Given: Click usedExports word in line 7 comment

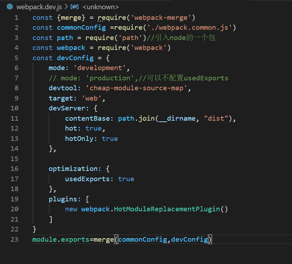Looking at the screenshot, I should click(206, 78).
